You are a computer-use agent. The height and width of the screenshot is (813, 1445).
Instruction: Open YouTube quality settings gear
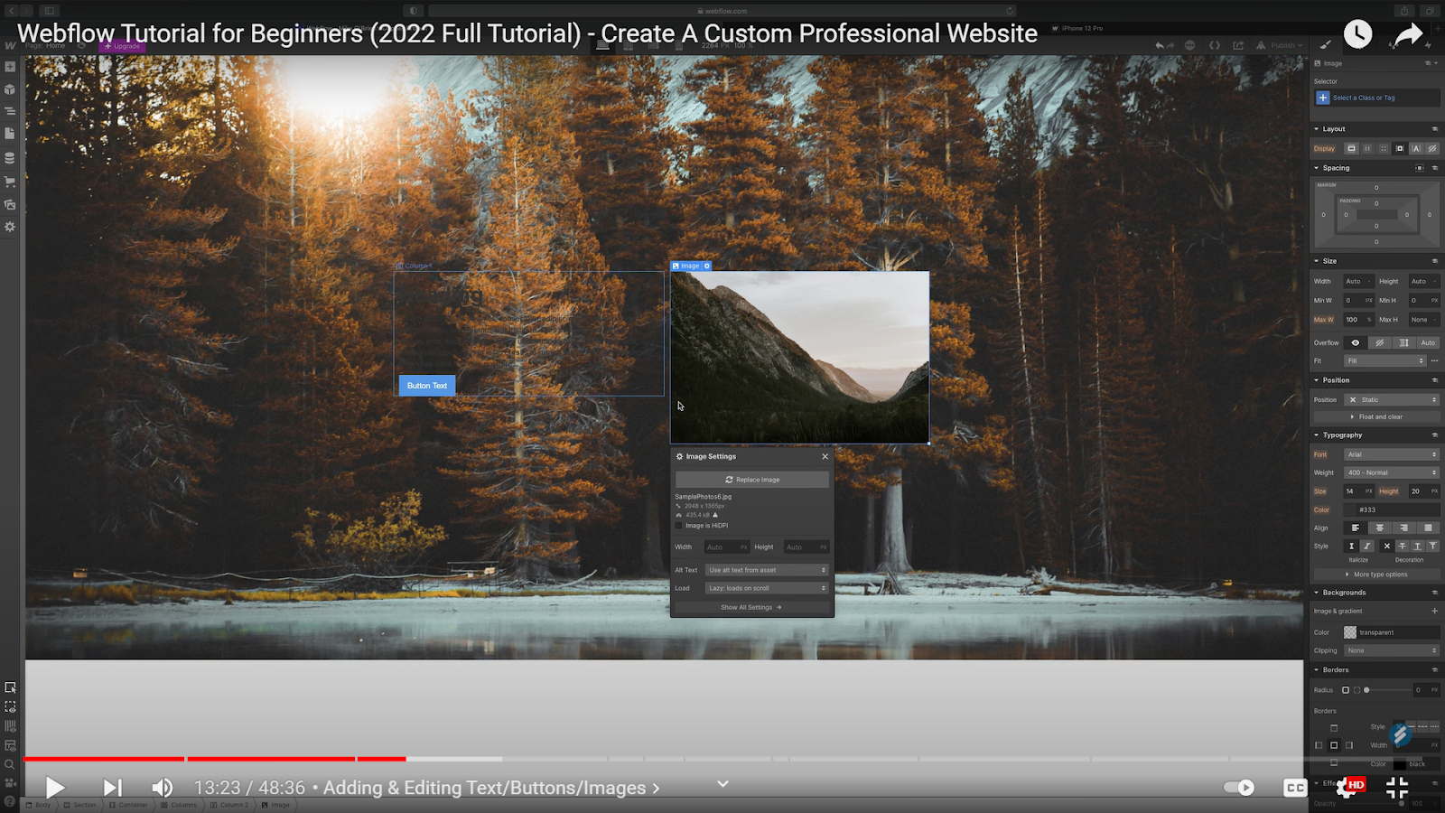1347,788
